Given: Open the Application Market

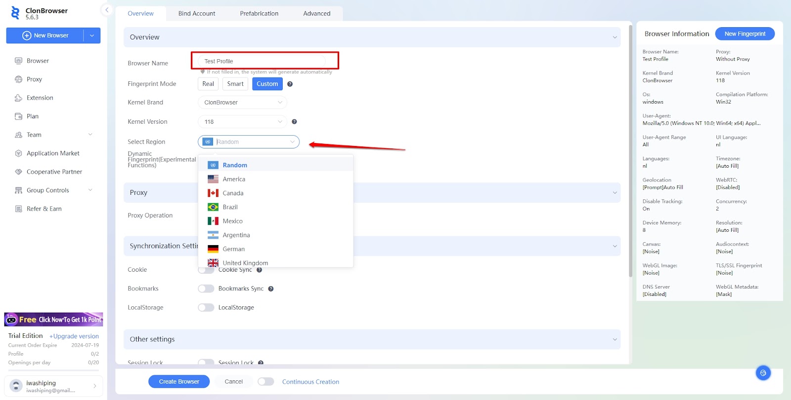Looking at the screenshot, I should [x=53, y=153].
